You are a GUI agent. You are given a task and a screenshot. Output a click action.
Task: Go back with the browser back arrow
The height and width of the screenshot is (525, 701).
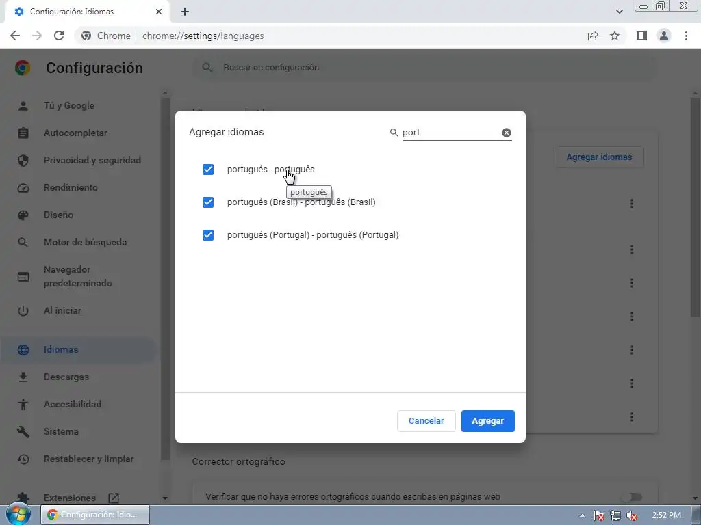tap(15, 36)
